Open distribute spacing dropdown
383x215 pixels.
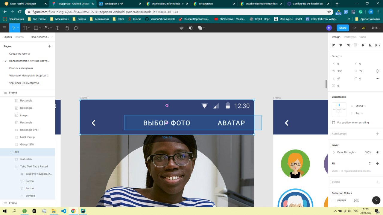coord(378,45)
